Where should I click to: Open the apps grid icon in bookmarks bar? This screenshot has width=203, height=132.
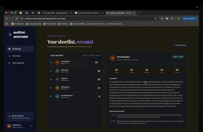tap(7, 24)
